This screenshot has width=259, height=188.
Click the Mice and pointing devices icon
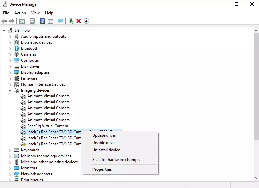point(16,162)
